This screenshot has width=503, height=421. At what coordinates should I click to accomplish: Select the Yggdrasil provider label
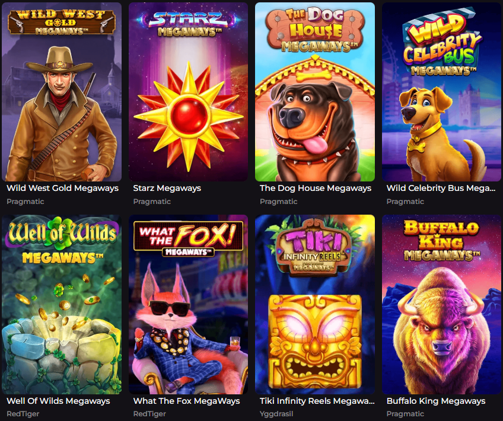(x=276, y=414)
